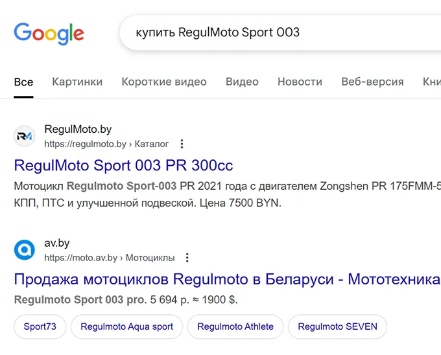This screenshot has width=441, height=355.
Task: Open the Короткие видео tab
Action: pos(164,82)
